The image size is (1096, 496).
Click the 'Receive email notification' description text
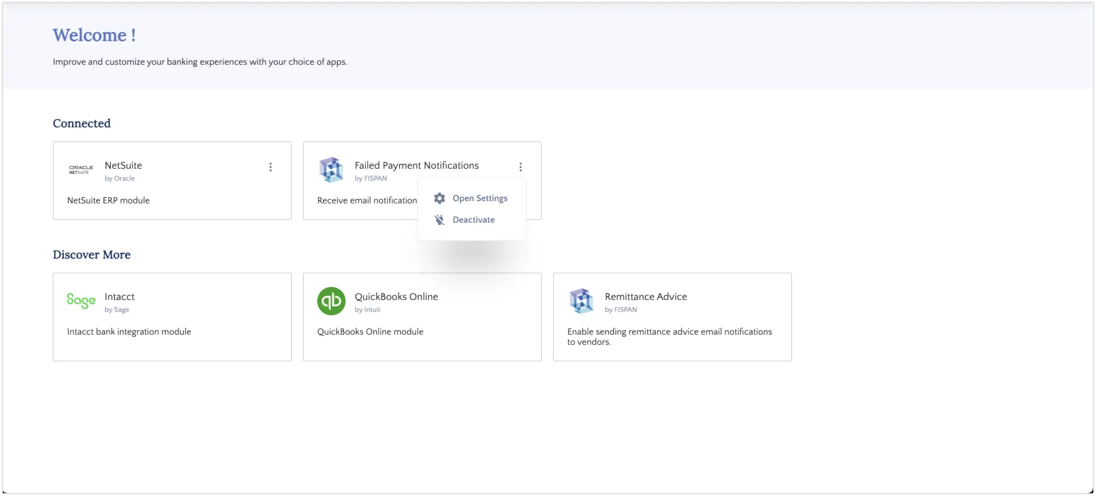367,201
